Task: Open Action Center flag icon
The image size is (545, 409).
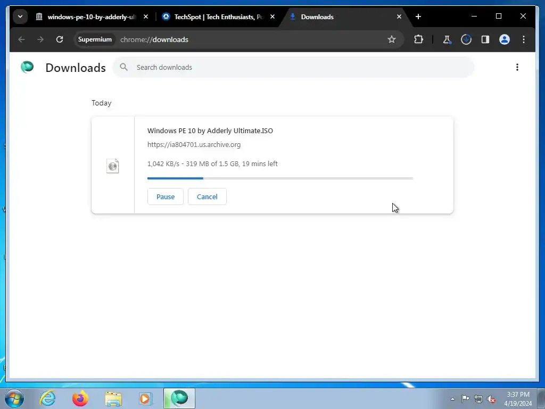Action: 465,399
